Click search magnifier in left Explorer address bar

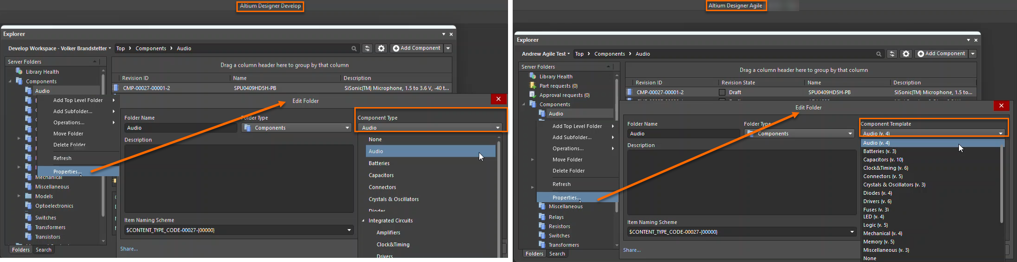click(354, 49)
